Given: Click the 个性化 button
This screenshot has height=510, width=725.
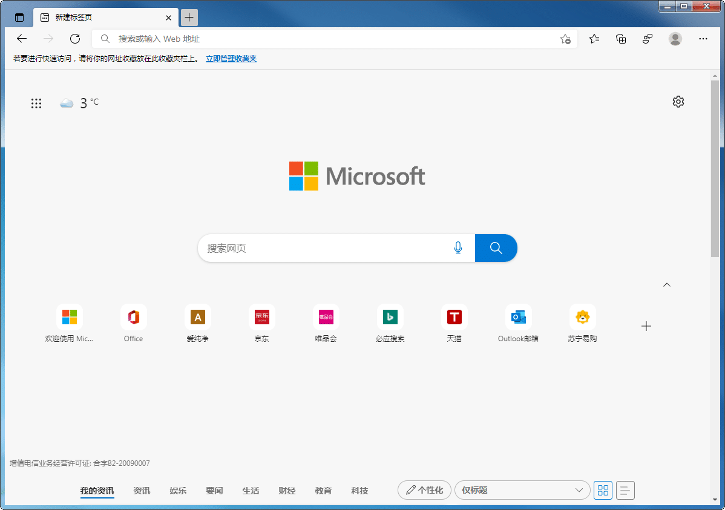Looking at the screenshot, I should (425, 490).
